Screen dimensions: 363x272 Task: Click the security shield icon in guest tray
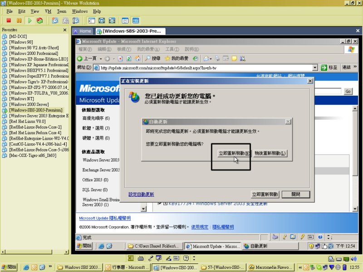coord(311,246)
